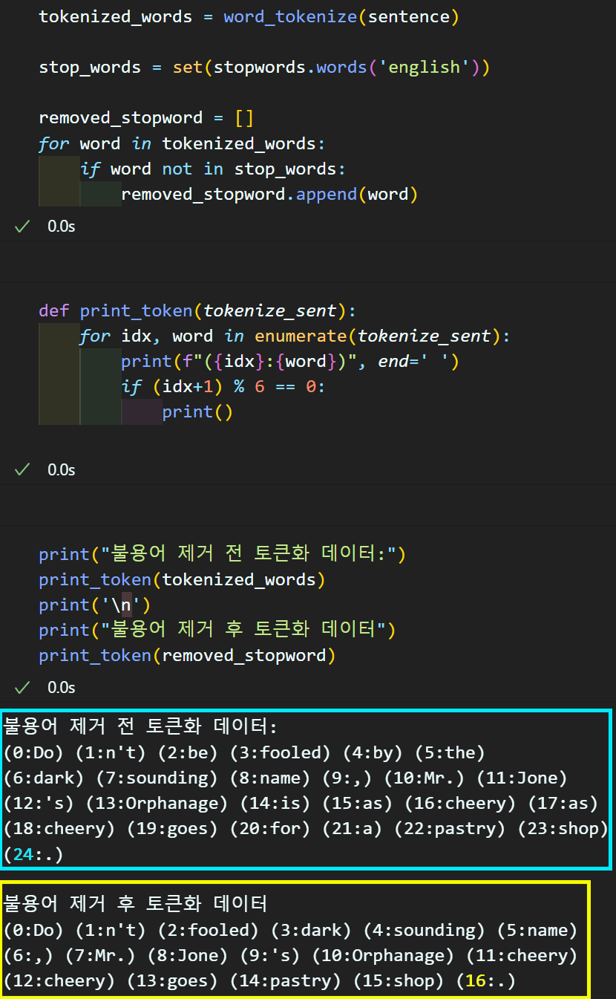The width and height of the screenshot is (616, 999).
Task: Click token (5:the) in the output
Action: [450, 752]
